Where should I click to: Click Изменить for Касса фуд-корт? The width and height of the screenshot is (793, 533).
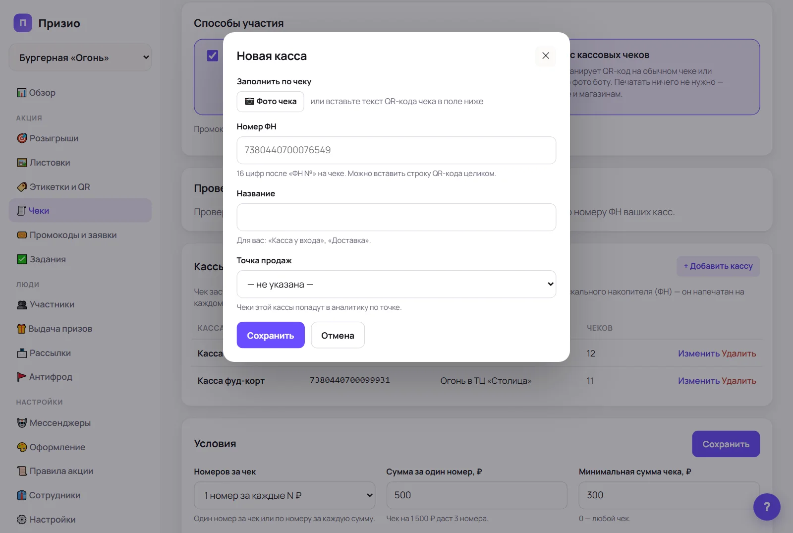[x=699, y=381]
